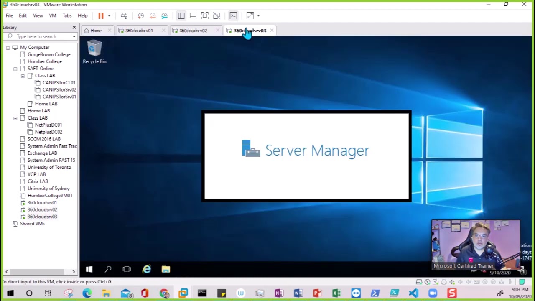Select Citrix LAB folder
The height and width of the screenshot is (301, 535).
[x=38, y=181]
